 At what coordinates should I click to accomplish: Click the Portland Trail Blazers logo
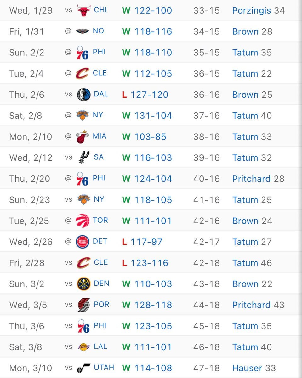[83, 305]
